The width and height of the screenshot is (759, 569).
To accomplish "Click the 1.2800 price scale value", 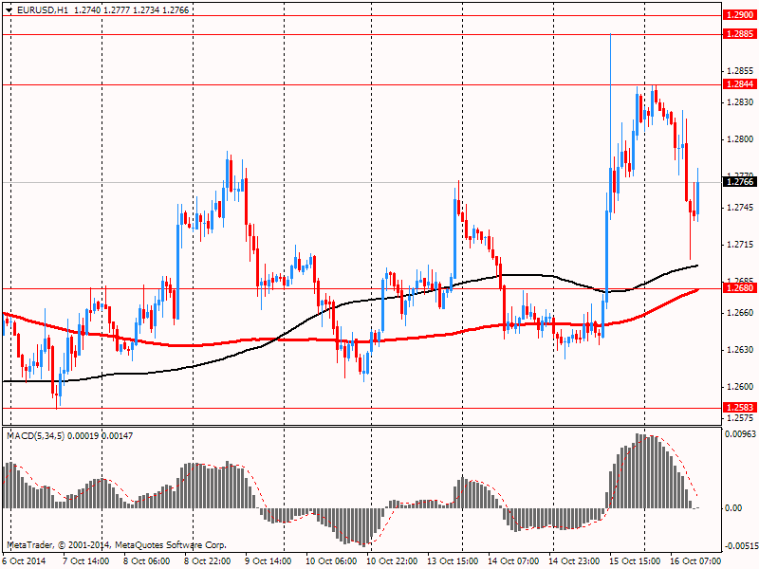I will tap(741, 139).
